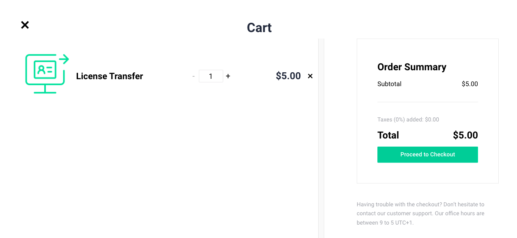
Task: Click the vertical scrollbar beside the cart list
Action: 321,138
